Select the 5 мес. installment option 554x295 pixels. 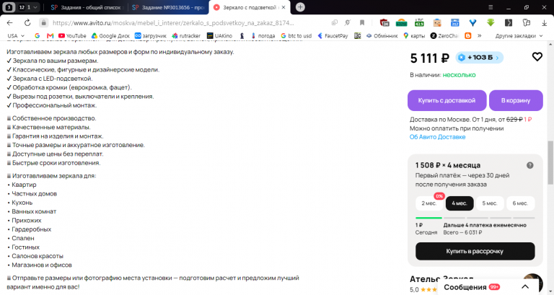489,203
